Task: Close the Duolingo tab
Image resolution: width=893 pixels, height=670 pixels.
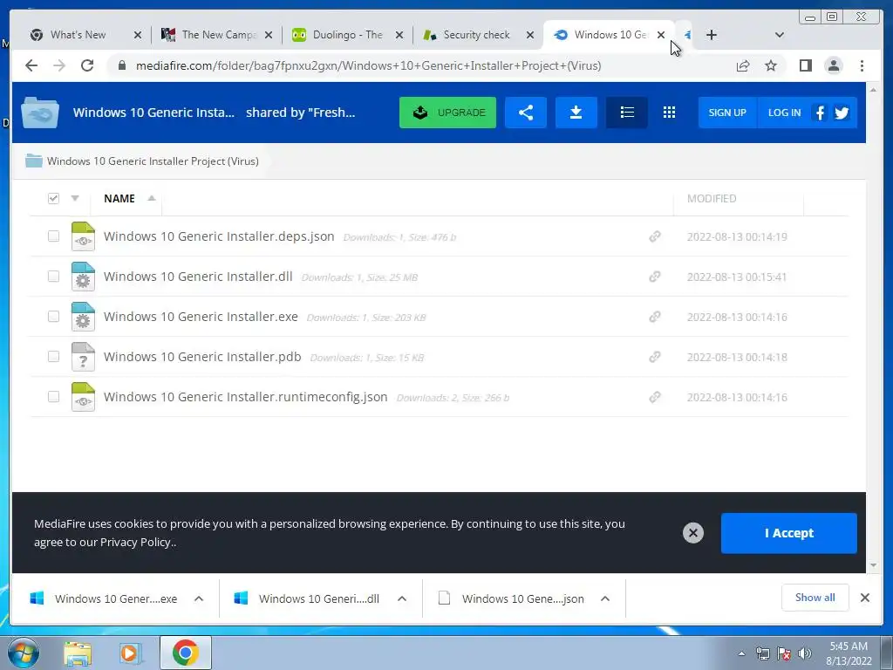Action: tap(399, 35)
